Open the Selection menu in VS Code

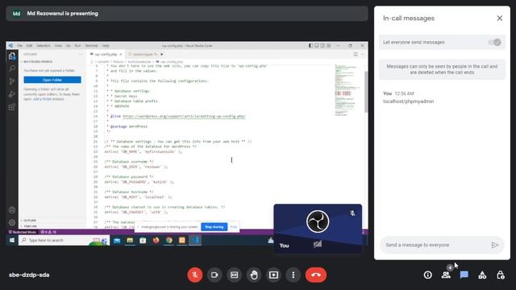(x=44, y=46)
